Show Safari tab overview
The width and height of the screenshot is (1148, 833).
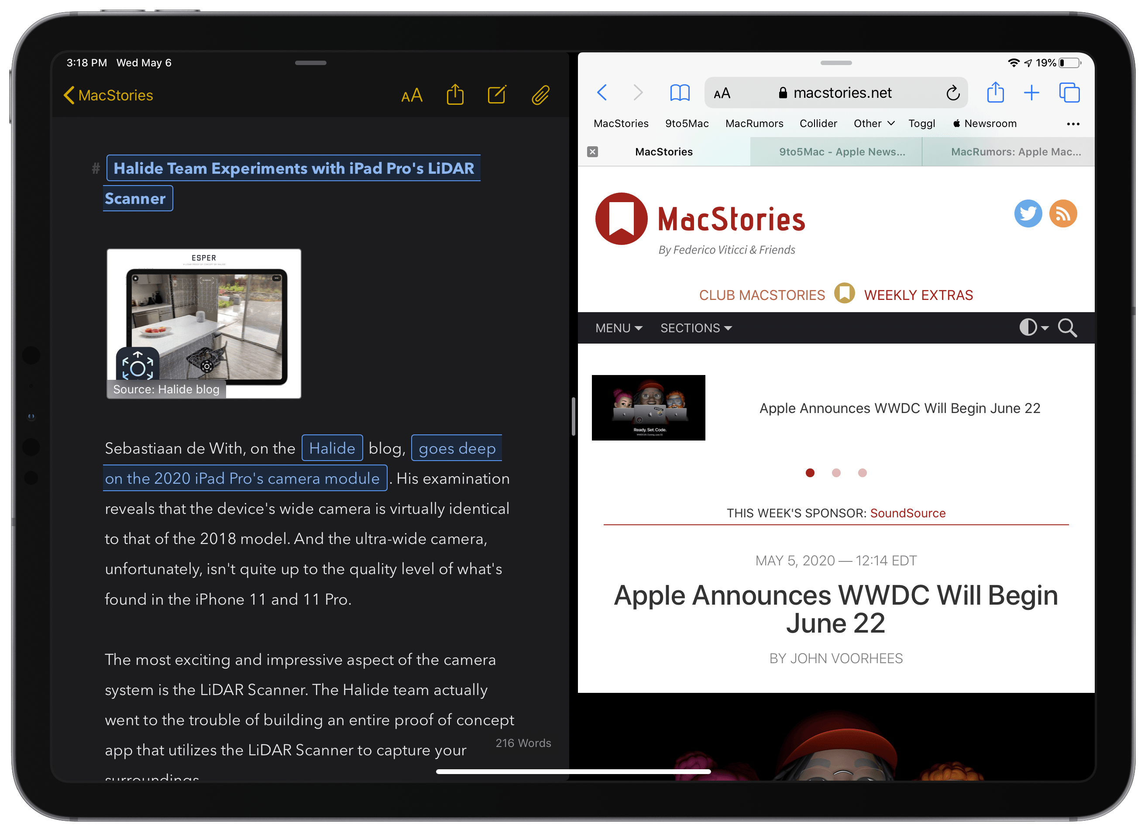coord(1069,93)
